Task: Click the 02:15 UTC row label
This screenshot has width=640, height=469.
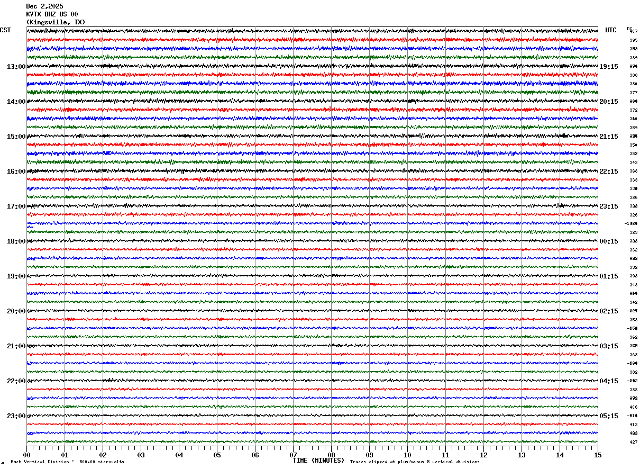Action: pos(609,311)
